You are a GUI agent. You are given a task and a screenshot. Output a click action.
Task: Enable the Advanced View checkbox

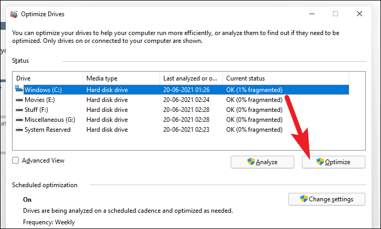click(15, 161)
